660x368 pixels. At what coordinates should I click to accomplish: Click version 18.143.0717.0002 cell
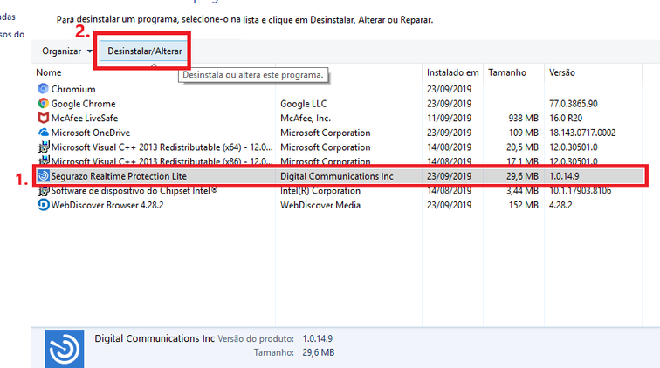(582, 133)
